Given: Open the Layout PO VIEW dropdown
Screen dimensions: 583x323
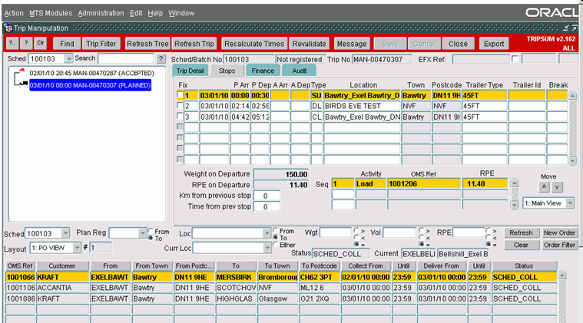Looking at the screenshot, I should pyautogui.click(x=77, y=248).
